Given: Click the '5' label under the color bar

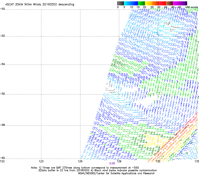Looking at the screenshot, I should click(124, 7).
